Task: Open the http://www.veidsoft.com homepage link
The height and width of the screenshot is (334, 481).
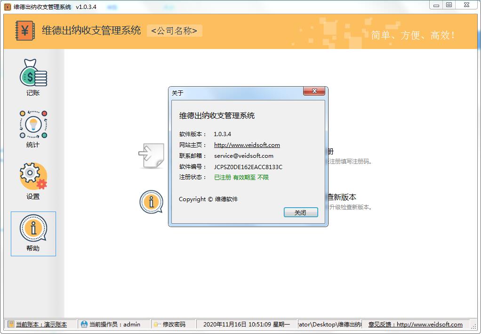Action: 247,145
